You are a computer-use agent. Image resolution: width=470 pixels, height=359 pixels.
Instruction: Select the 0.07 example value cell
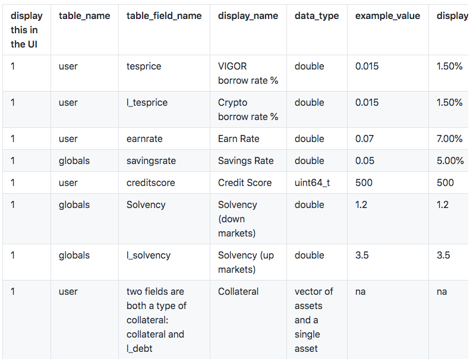click(x=364, y=139)
